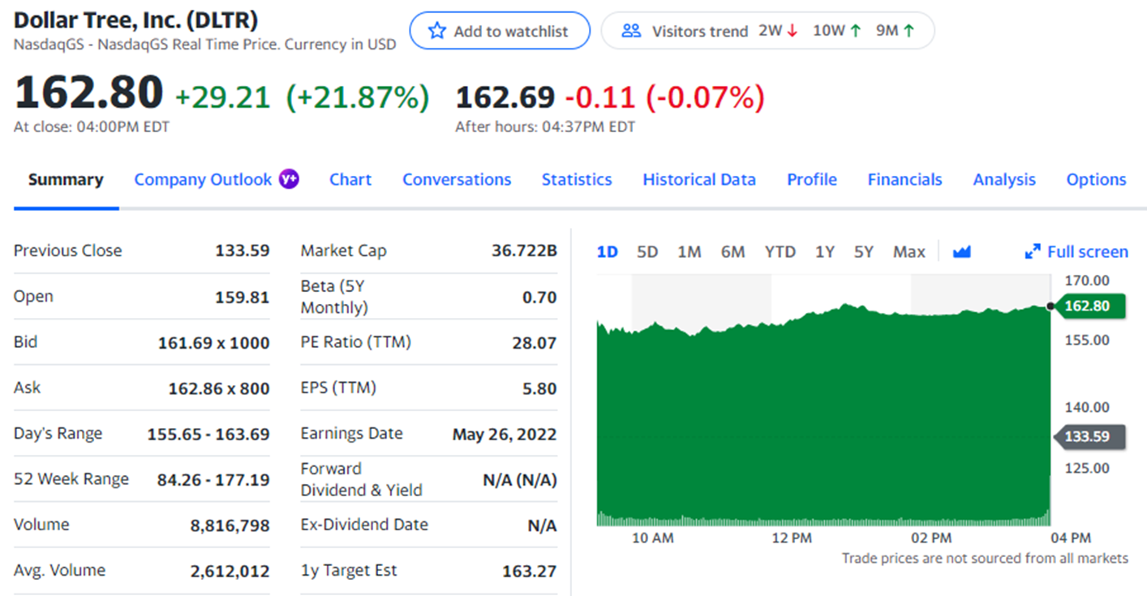
Task: Switch to the Chart tab
Action: (x=350, y=179)
